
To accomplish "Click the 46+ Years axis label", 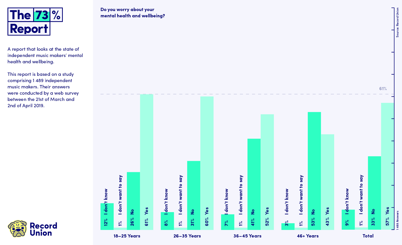I will point(308,236).
